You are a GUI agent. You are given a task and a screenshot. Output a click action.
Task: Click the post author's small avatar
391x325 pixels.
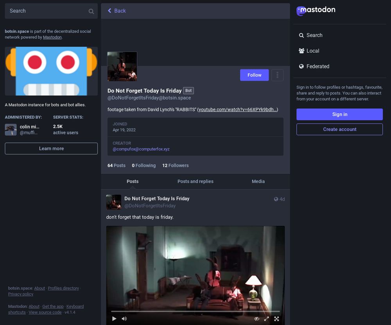pos(114,202)
